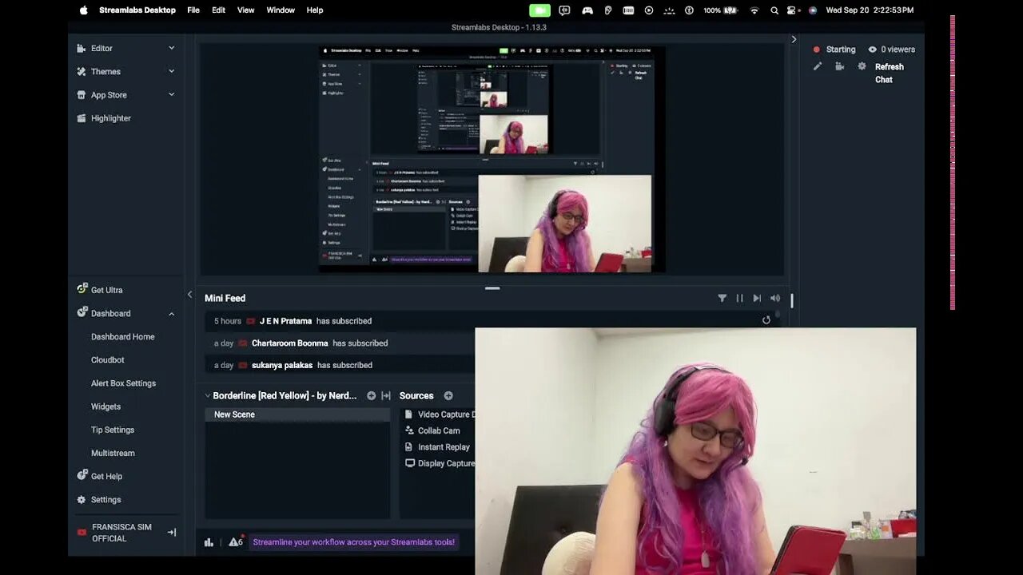Screen dimensions: 1023x575
Task: Open the Window menu
Action: pyautogui.click(x=281, y=10)
